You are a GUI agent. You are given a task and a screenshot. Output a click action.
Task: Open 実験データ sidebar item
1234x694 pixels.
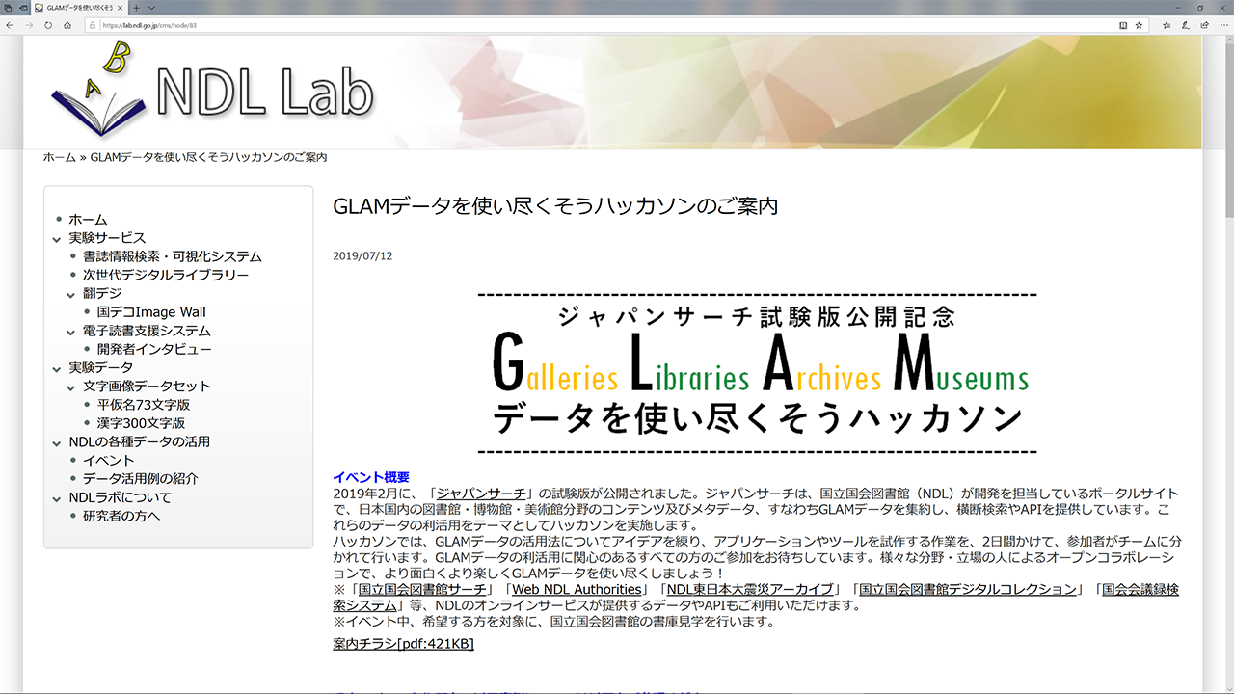coord(100,368)
